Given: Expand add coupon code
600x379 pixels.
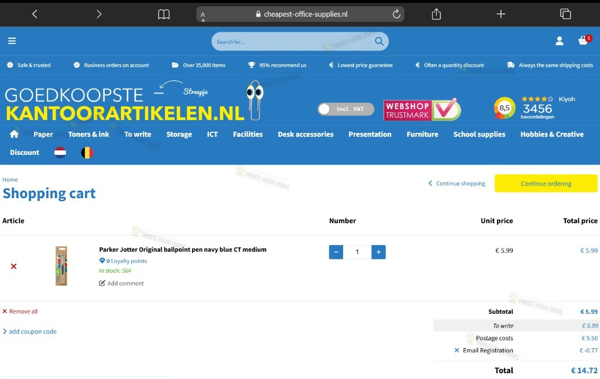Looking at the screenshot, I should point(30,332).
